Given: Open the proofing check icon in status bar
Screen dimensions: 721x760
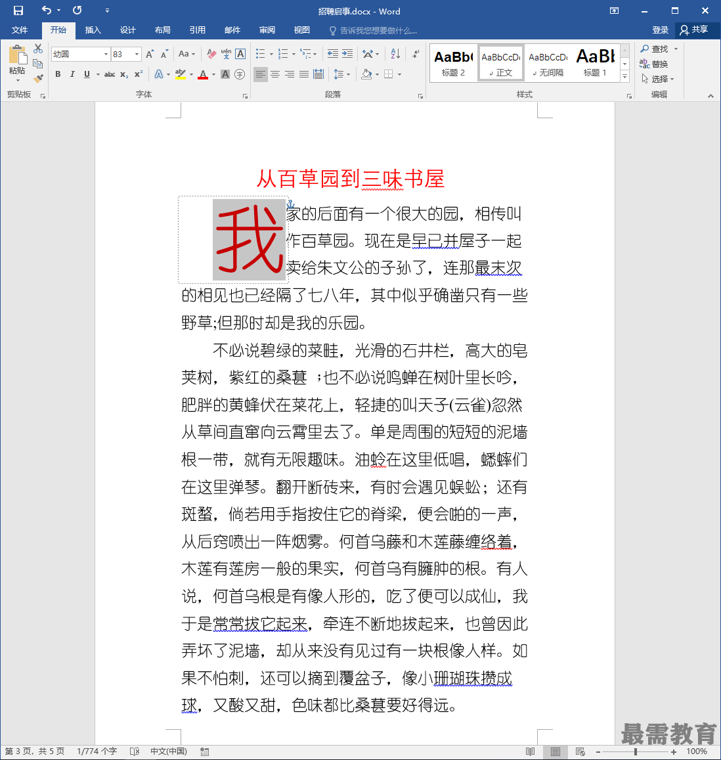Looking at the screenshot, I should click(135, 751).
